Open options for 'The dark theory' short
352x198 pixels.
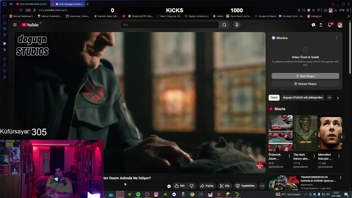(314, 156)
